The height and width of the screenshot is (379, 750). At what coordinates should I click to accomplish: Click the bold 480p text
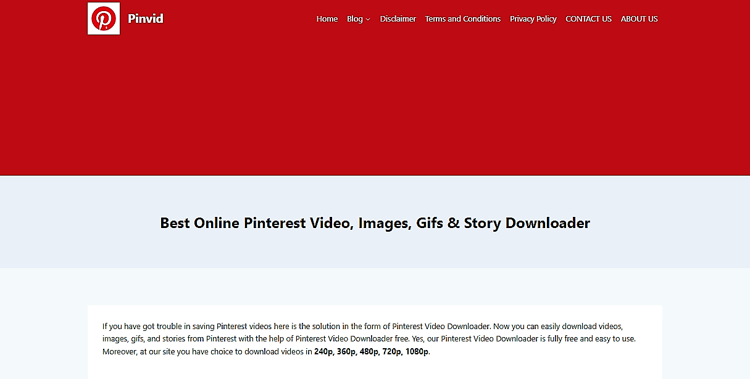click(x=369, y=352)
